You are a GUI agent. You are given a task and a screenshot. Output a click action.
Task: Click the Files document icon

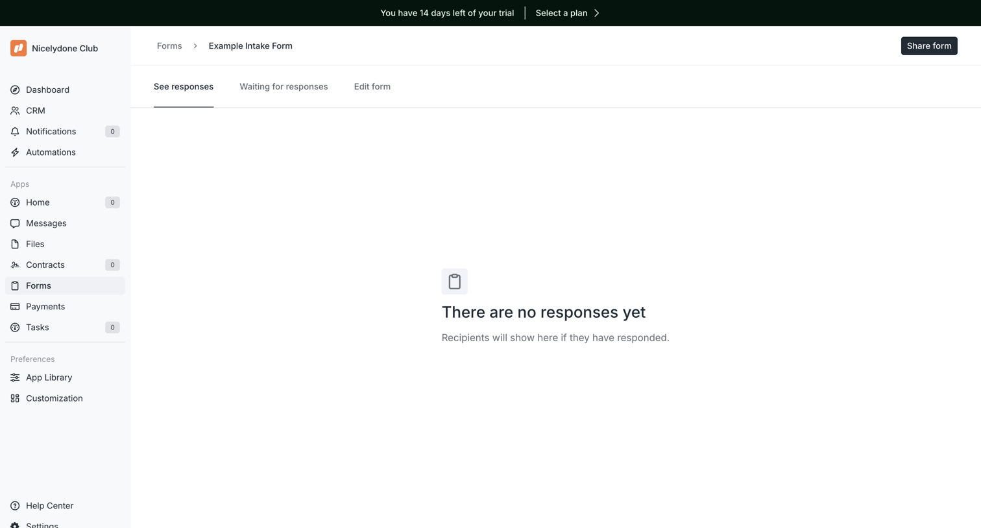click(x=15, y=244)
